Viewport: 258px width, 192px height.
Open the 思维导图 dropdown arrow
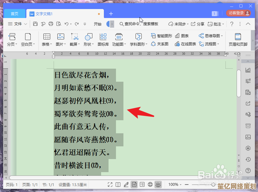(222, 36)
